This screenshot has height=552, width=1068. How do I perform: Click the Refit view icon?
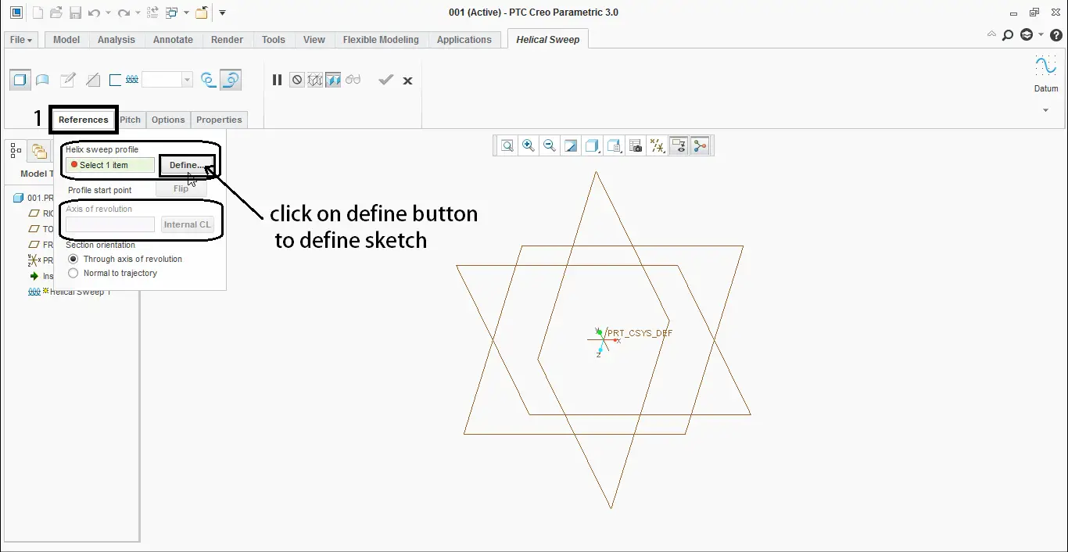[x=507, y=145]
